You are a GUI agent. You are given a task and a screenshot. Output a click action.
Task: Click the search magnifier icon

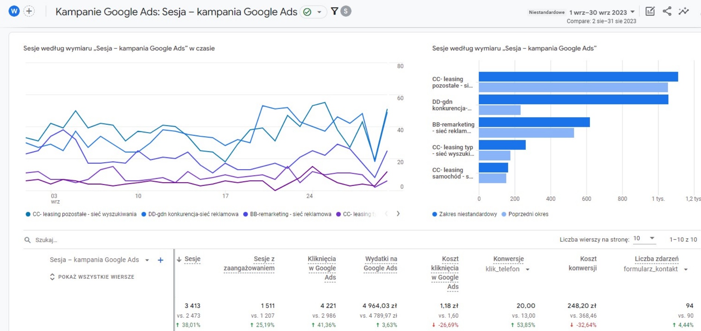(28, 240)
